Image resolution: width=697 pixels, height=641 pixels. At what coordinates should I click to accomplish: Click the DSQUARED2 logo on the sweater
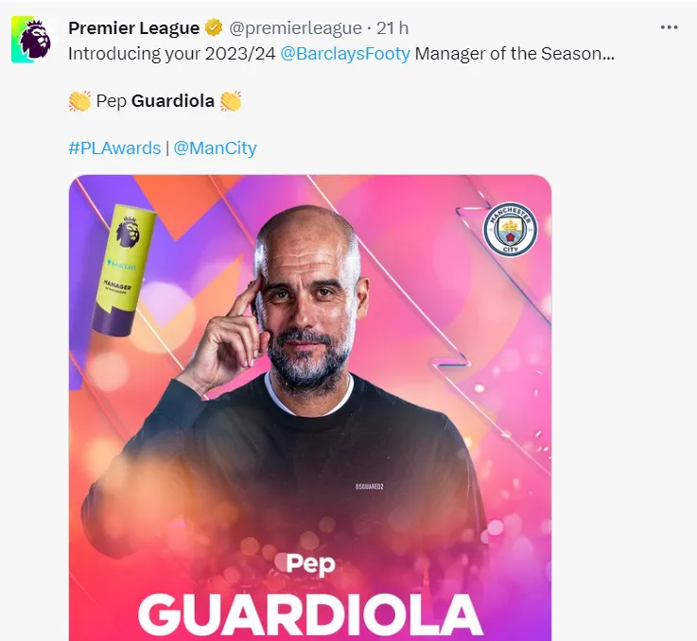coord(370,486)
